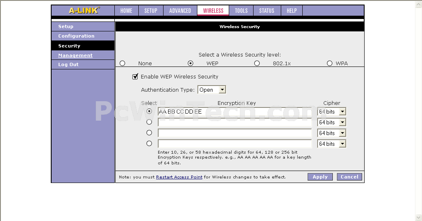Click the third empty encryption key field
This screenshot has width=422, height=221.
(235, 133)
